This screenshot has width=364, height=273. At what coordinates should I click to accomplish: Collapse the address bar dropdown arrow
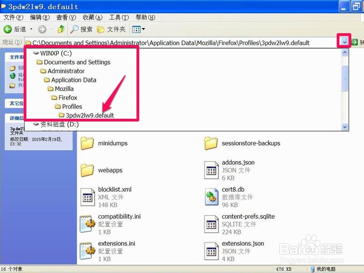[344, 42]
